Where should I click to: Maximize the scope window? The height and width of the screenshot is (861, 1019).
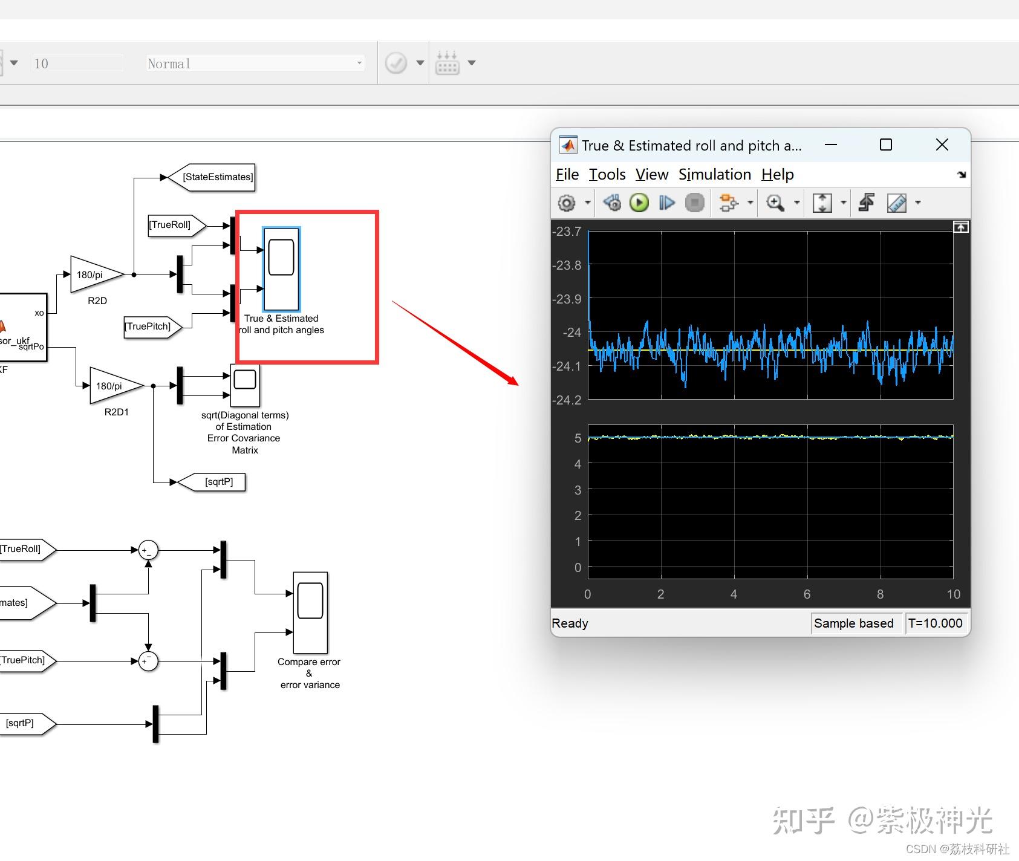886,145
